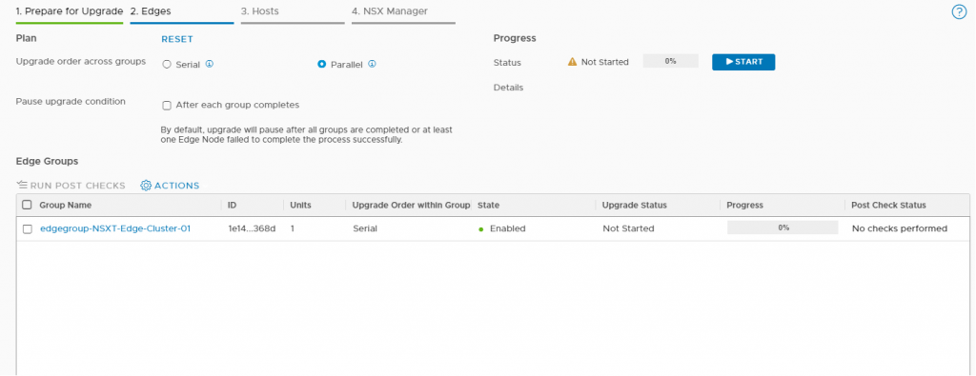Select the Serial upgrade order radio

tap(166, 65)
